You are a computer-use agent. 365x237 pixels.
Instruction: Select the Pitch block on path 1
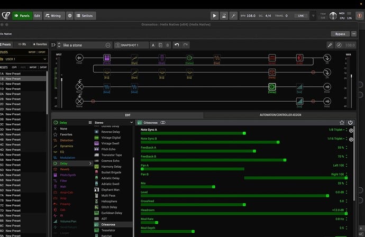(107, 58)
